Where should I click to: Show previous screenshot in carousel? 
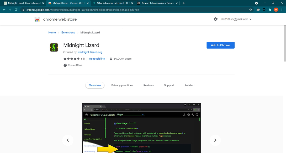[68, 140]
